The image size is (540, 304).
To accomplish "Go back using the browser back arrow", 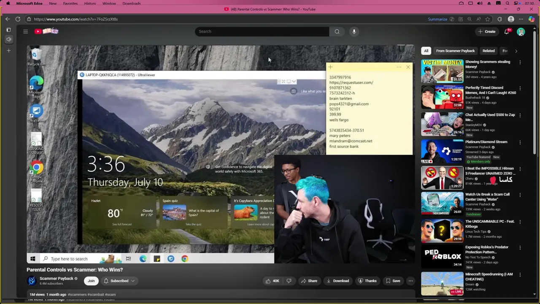I will coord(8,19).
